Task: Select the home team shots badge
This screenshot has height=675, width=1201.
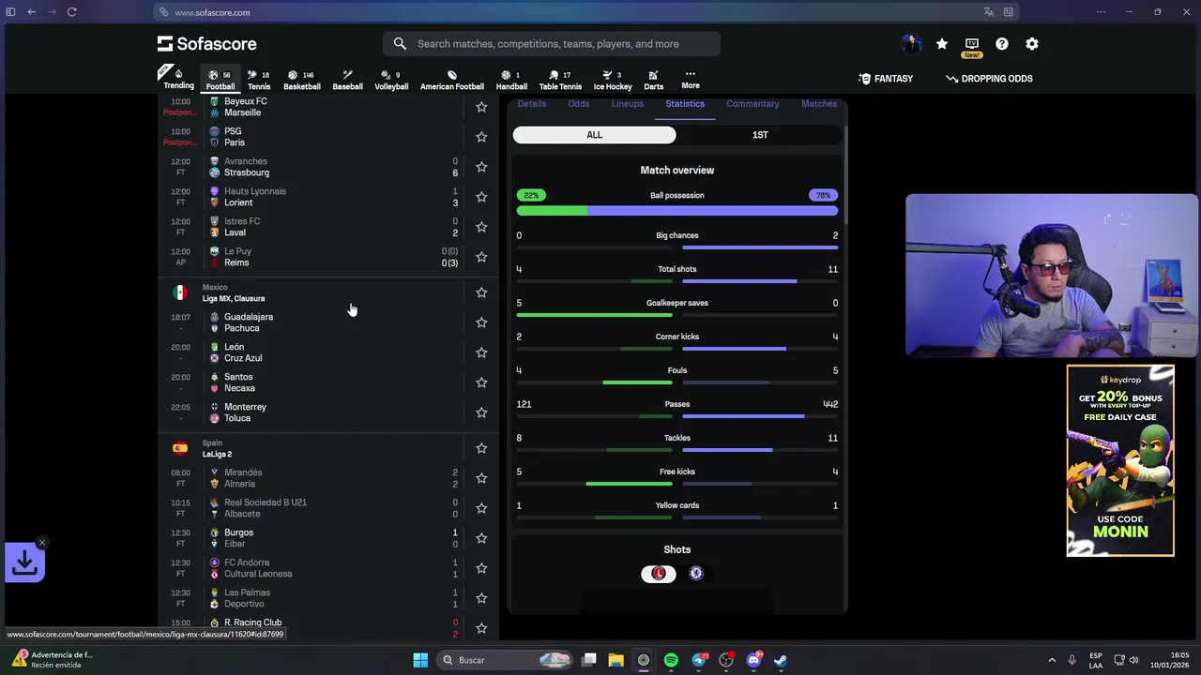Action: [x=659, y=573]
